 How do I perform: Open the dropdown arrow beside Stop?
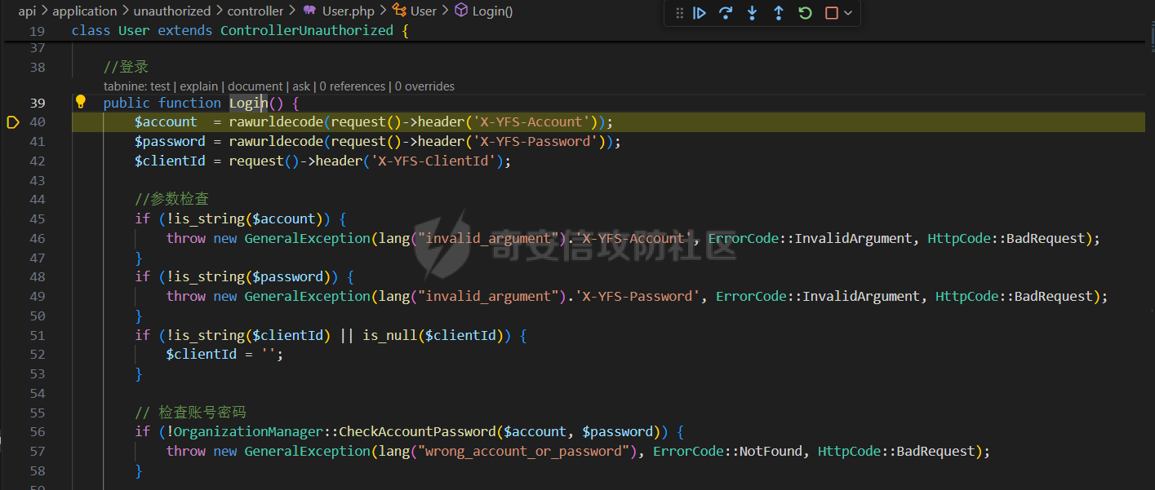(x=848, y=13)
